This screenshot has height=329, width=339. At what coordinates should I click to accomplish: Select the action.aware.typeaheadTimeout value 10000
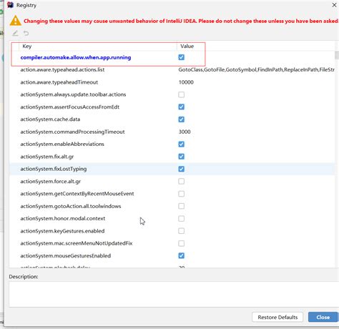(186, 82)
